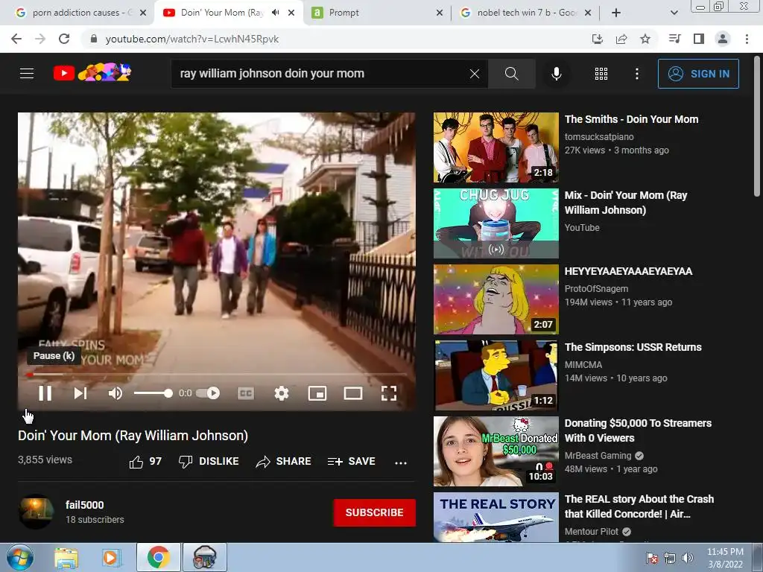763x572 pixels.
Task: Click the SIGN IN button
Action: click(697, 74)
